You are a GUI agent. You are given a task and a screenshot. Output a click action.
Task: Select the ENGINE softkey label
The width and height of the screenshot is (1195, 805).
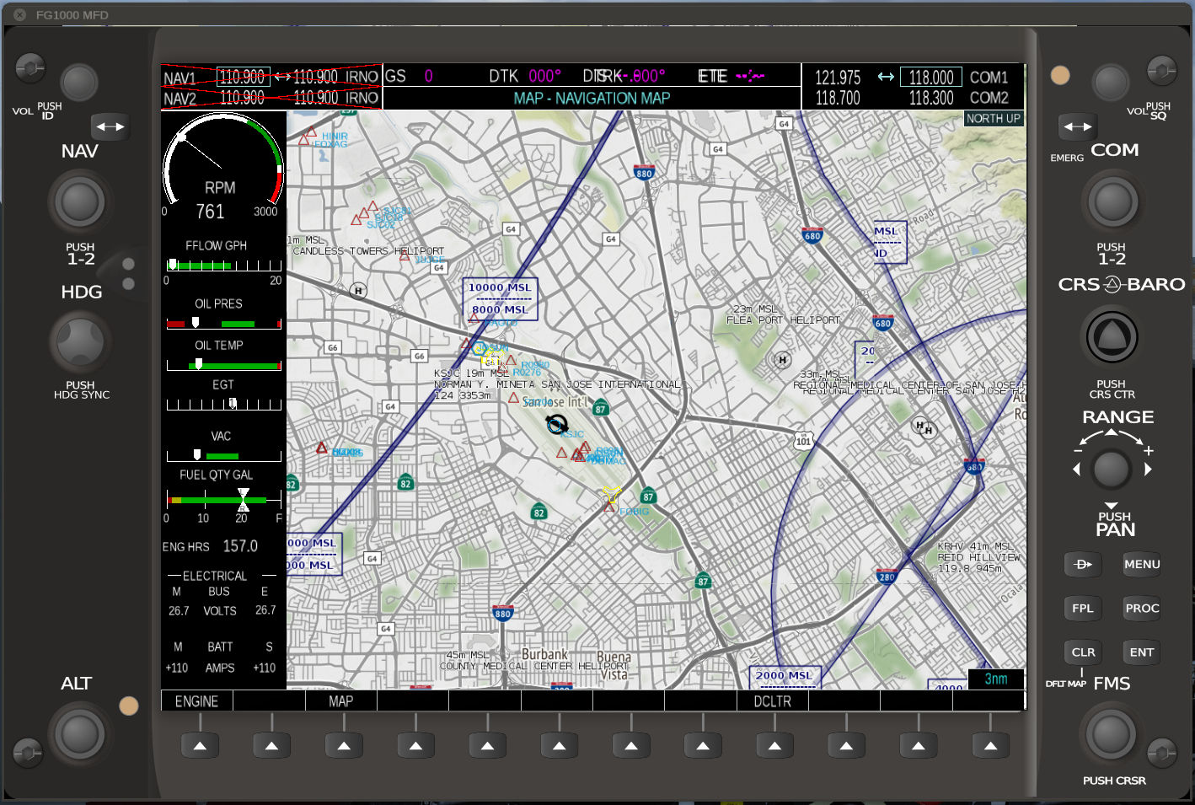click(196, 701)
